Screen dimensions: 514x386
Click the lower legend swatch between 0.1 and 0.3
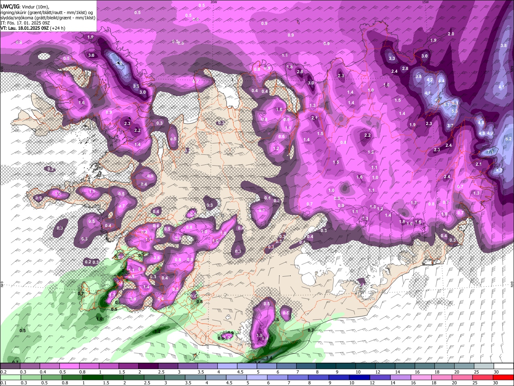click(x=10, y=378)
